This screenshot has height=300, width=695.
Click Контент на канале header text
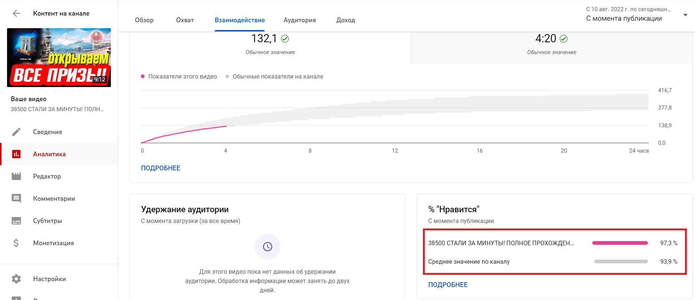tap(61, 13)
